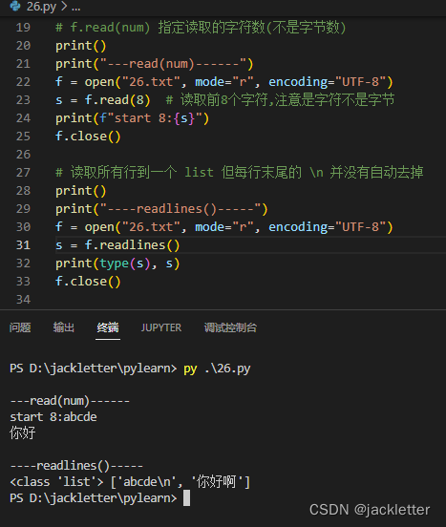Image resolution: width=446 pixels, height=527 pixels.
Task: Open the 调试控制台 panel tab
Action: pyautogui.click(x=230, y=327)
